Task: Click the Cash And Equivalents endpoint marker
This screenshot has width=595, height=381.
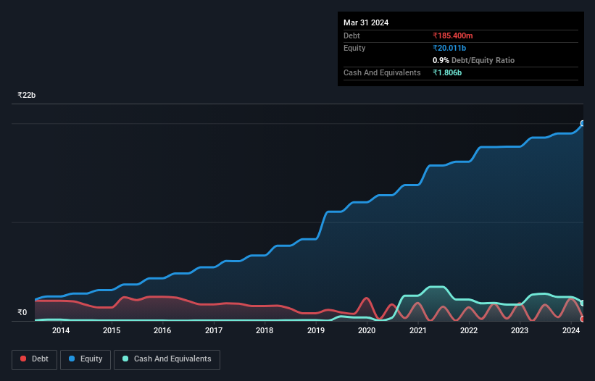Action: tap(583, 303)
